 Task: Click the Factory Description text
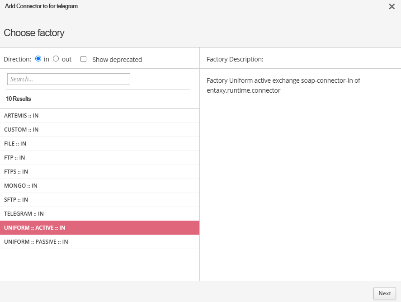(x=283, y=85)
